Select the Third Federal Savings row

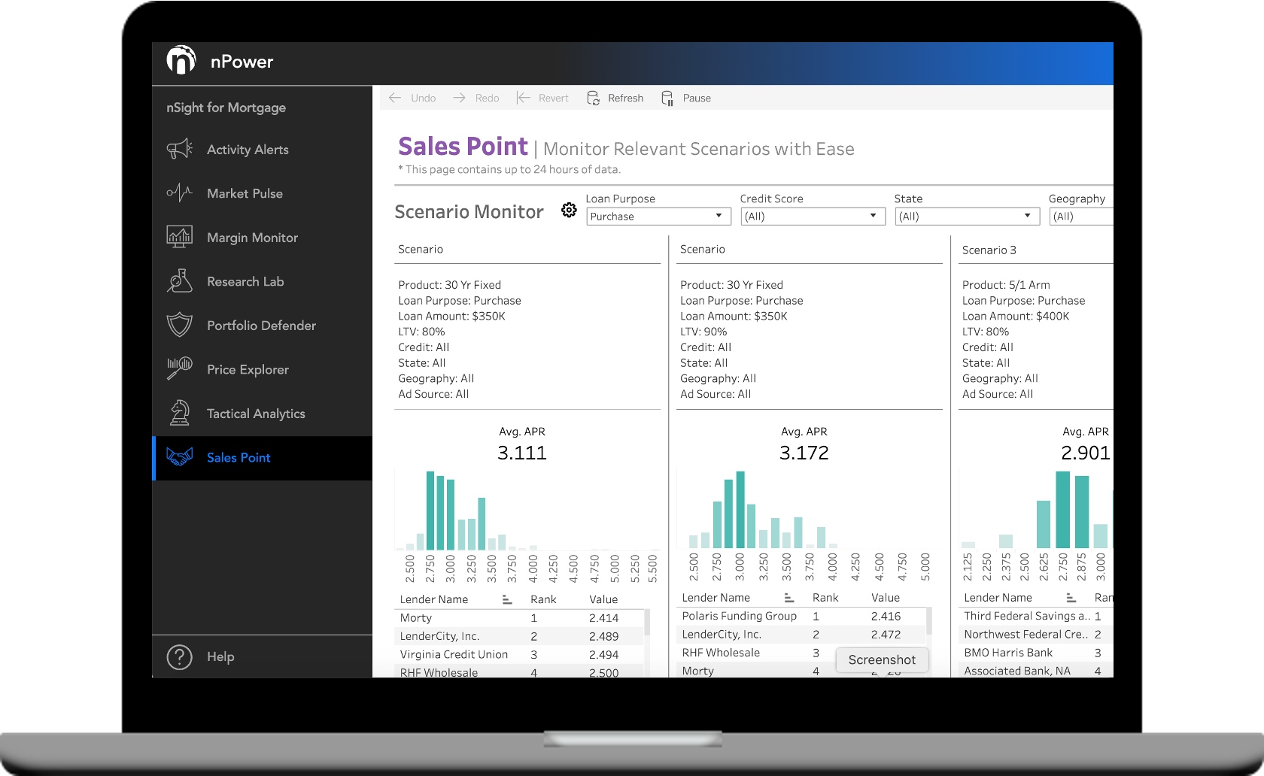click(1036, 616)
